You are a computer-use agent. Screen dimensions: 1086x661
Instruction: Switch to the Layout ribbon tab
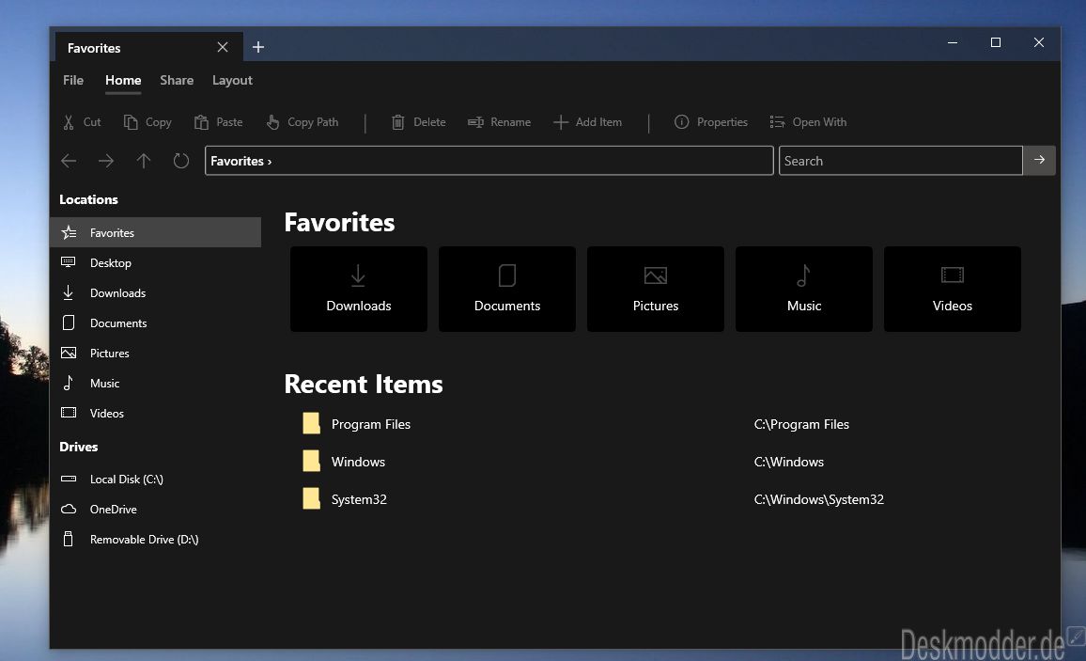[x=232, y=80]
